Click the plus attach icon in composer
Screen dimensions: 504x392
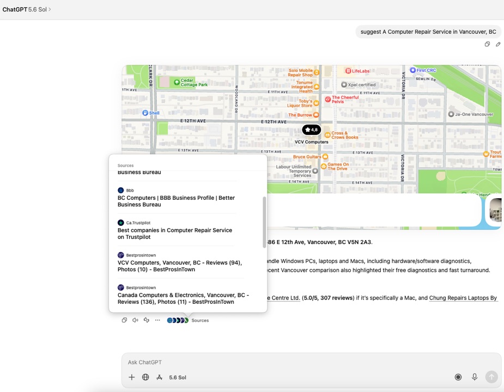click(x=132, y=377)
